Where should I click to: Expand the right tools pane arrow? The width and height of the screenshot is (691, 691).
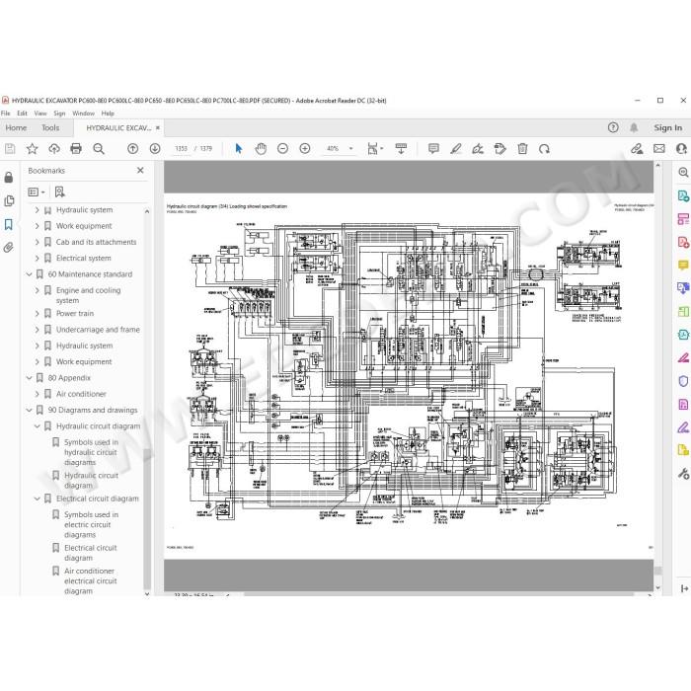tap(683, 588)
